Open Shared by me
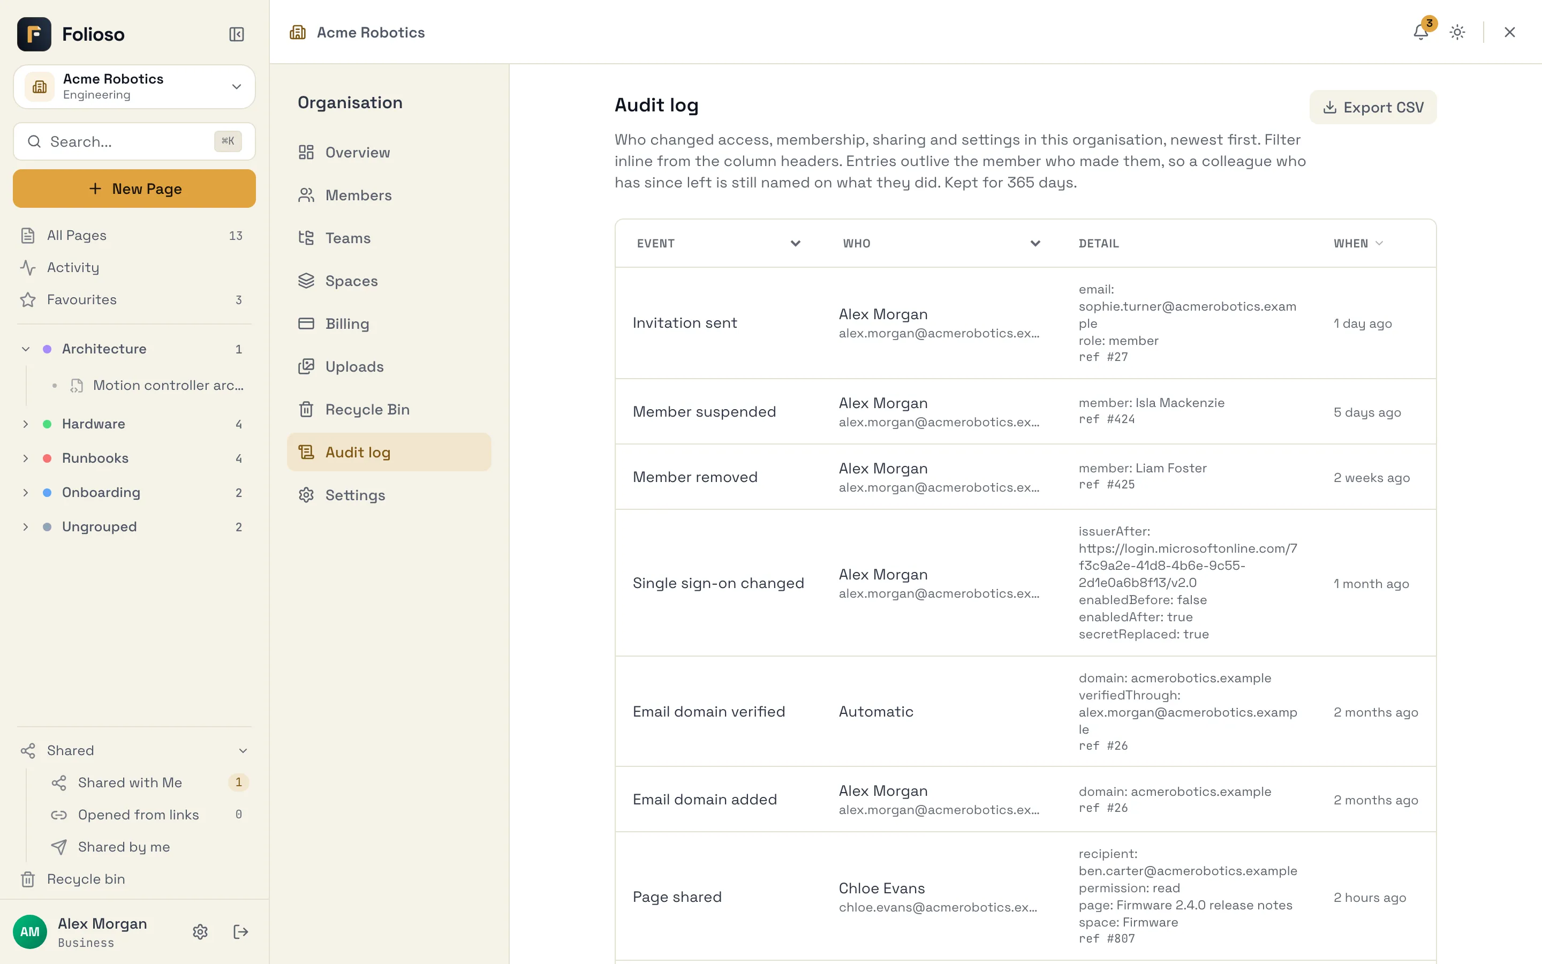The height and width of the screenshot is (964, 1542). click(150, 847)
